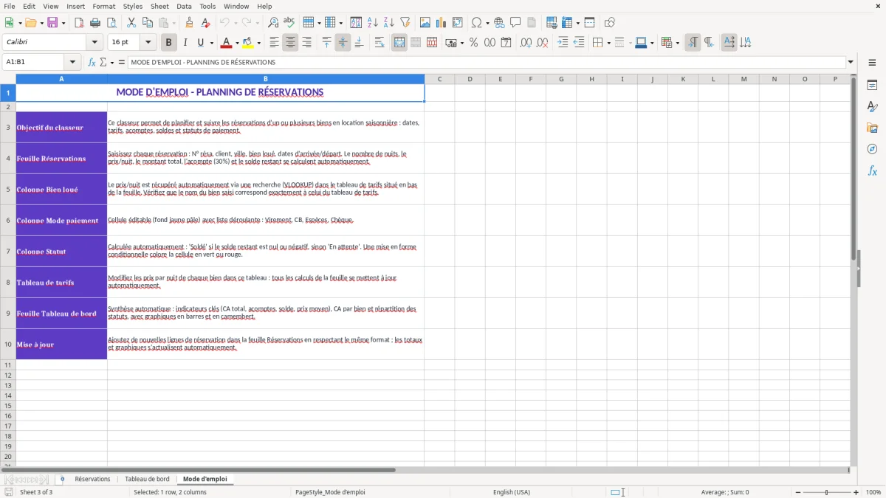886x498 pixels.
Task: Open the Sheet menu
Action: click(159, 6)
